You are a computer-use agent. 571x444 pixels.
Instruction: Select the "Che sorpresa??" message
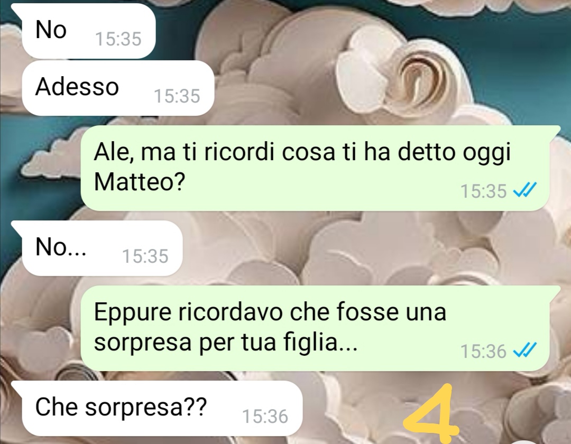coord(162,408)
